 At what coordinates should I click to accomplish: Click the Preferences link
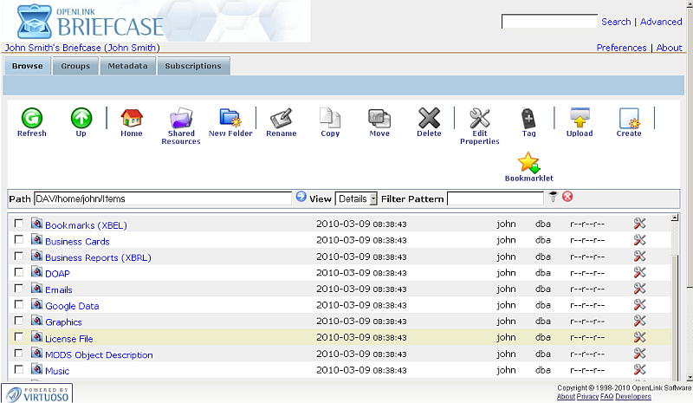[x=621, y=48]
